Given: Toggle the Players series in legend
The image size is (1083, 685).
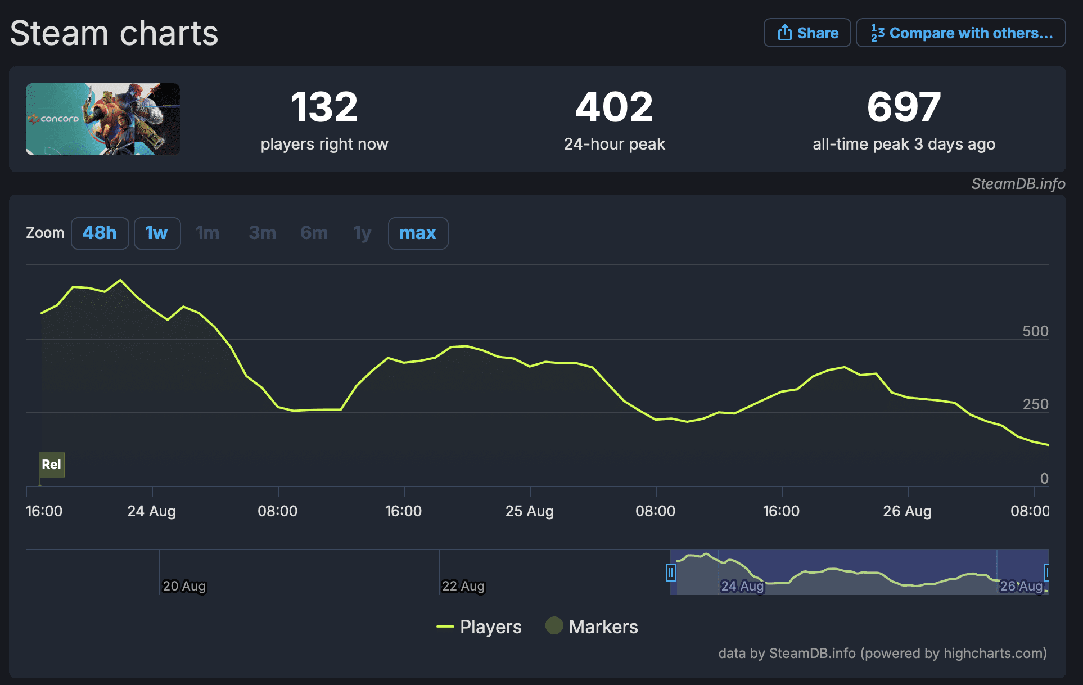Looking at the screenshot, I should pyautogui.click(x=479, y=627).
